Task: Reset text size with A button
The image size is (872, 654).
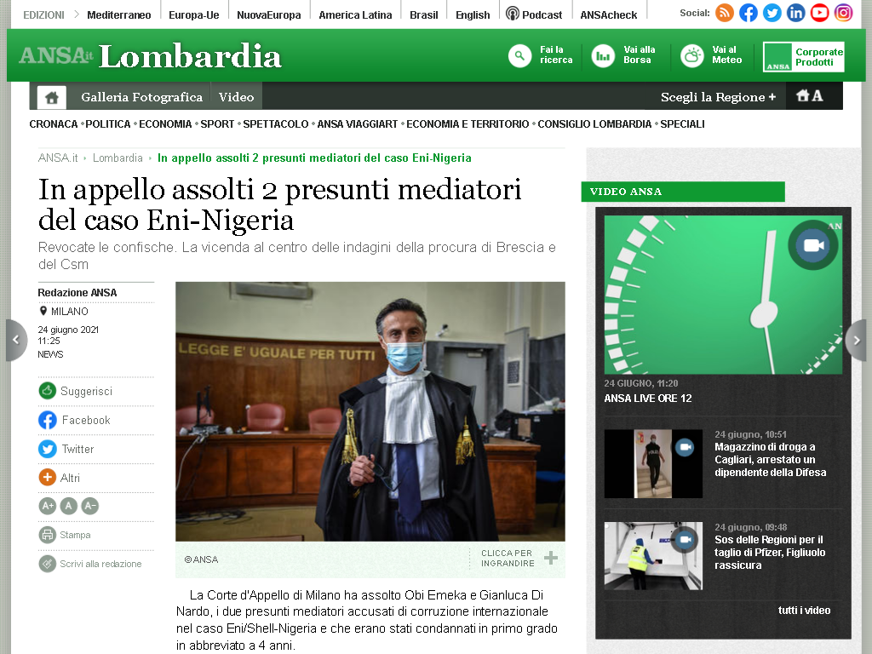Action: point(68,506)
